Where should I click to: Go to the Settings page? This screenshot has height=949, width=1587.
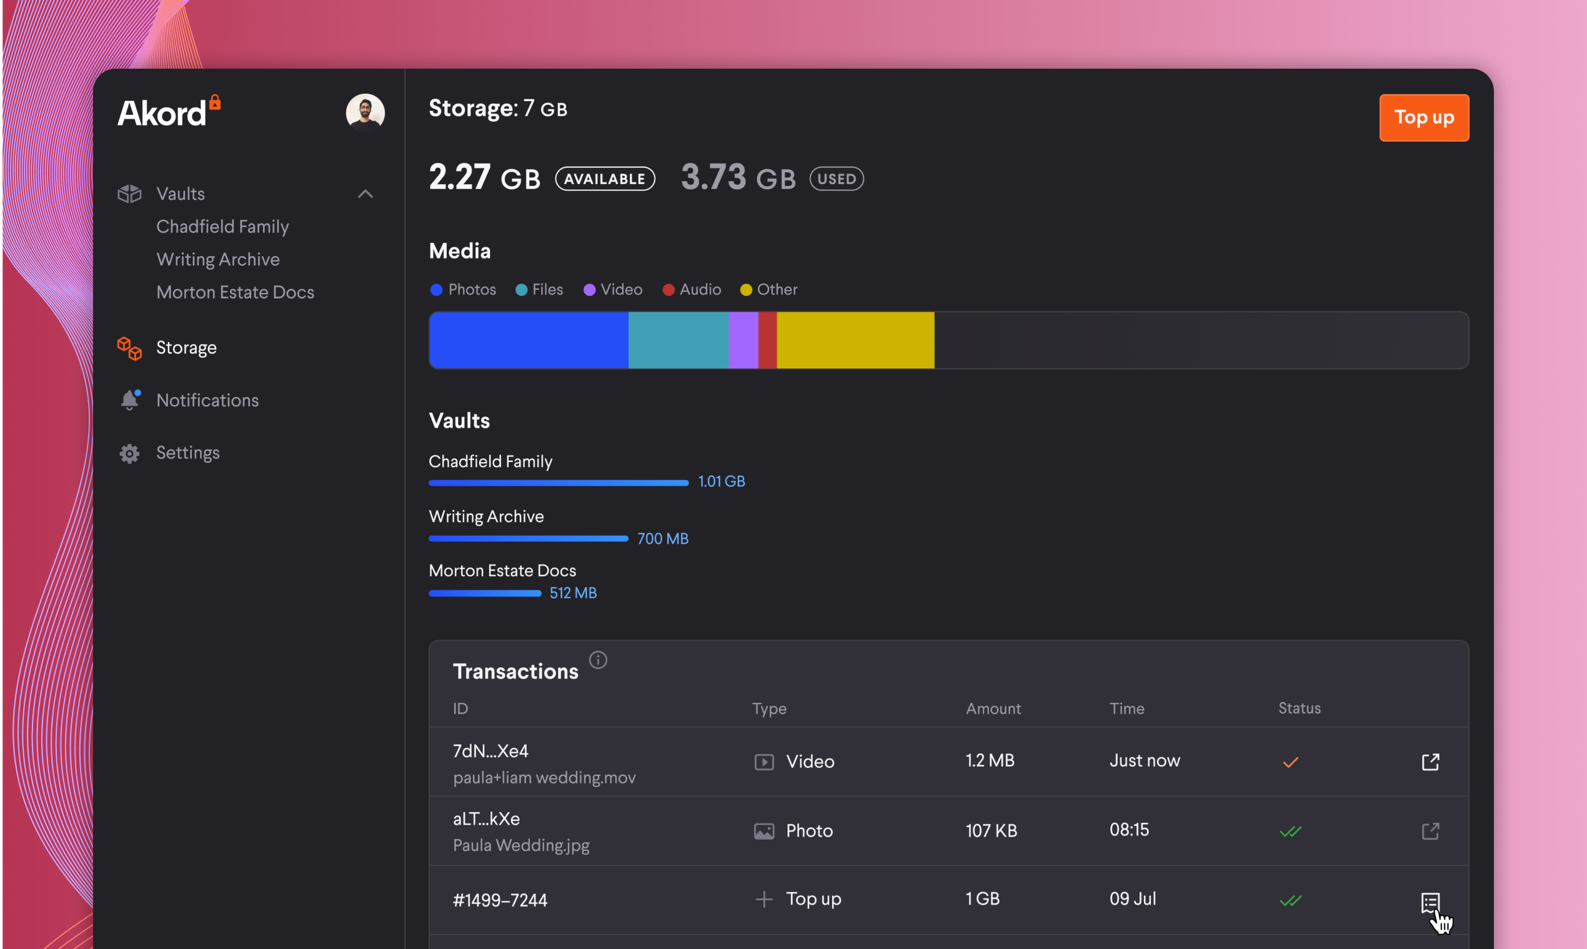[187, 453]
